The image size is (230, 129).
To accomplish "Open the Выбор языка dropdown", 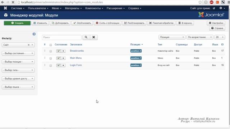I will pos(18,87).
